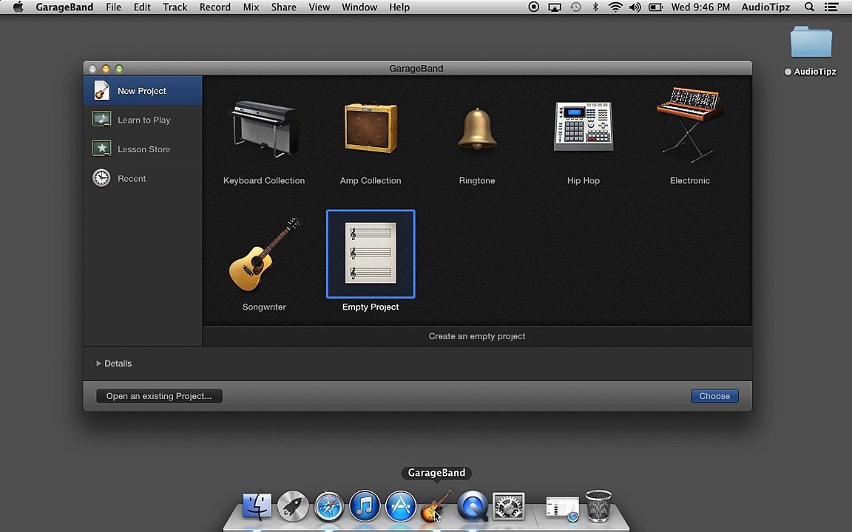Open the Edit menu
This screenshot has height=532, width=852.
point(142,7)
